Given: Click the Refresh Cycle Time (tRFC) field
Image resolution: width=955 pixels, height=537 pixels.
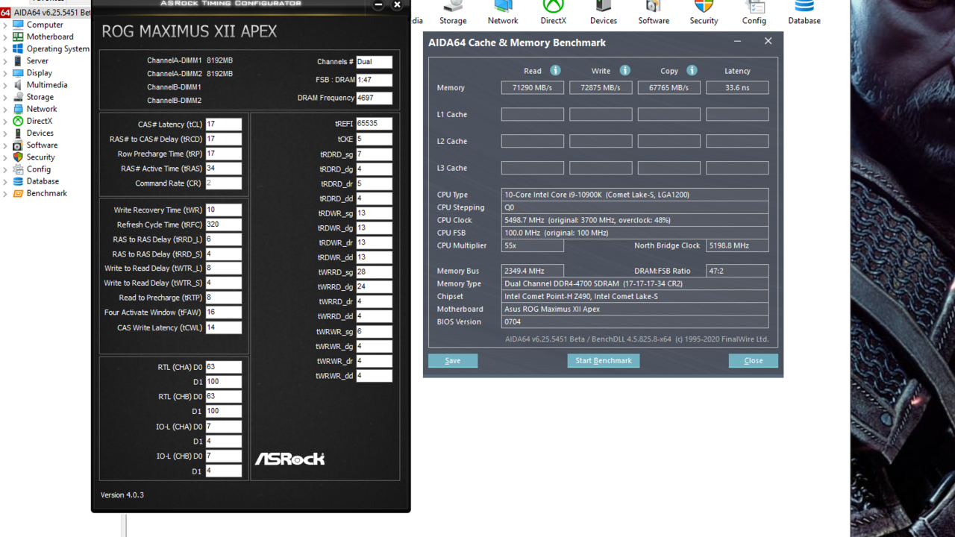Looking at the screenshot, I should [x=224, y=224].
